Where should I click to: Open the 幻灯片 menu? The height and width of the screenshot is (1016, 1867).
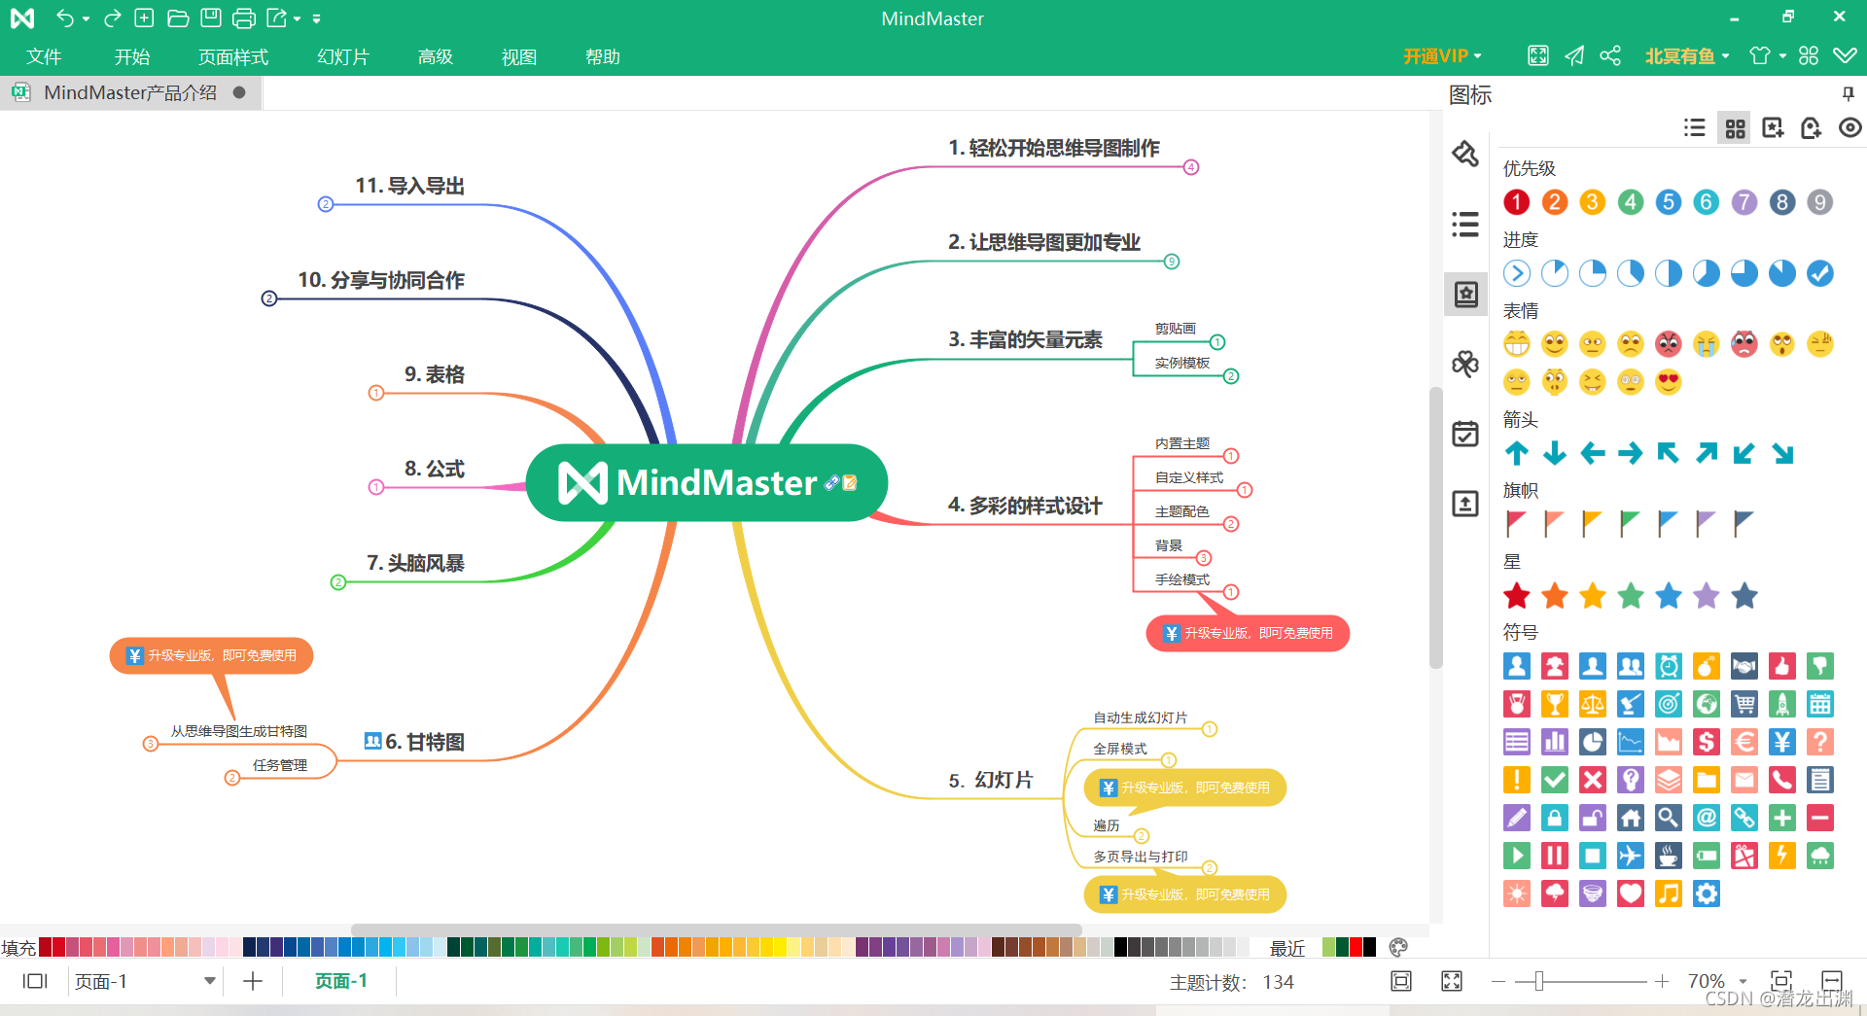pos(343,56)
